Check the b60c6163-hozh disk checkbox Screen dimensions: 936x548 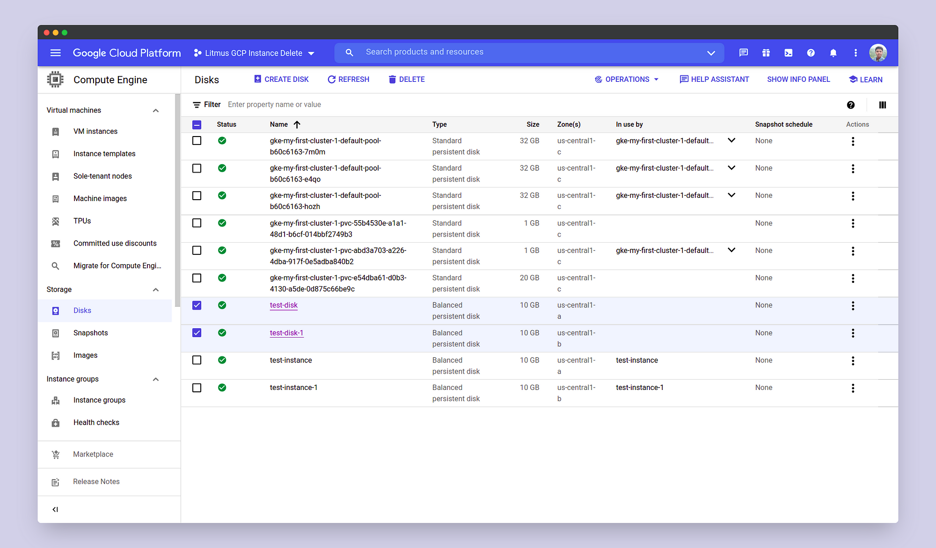pos(197,195)
